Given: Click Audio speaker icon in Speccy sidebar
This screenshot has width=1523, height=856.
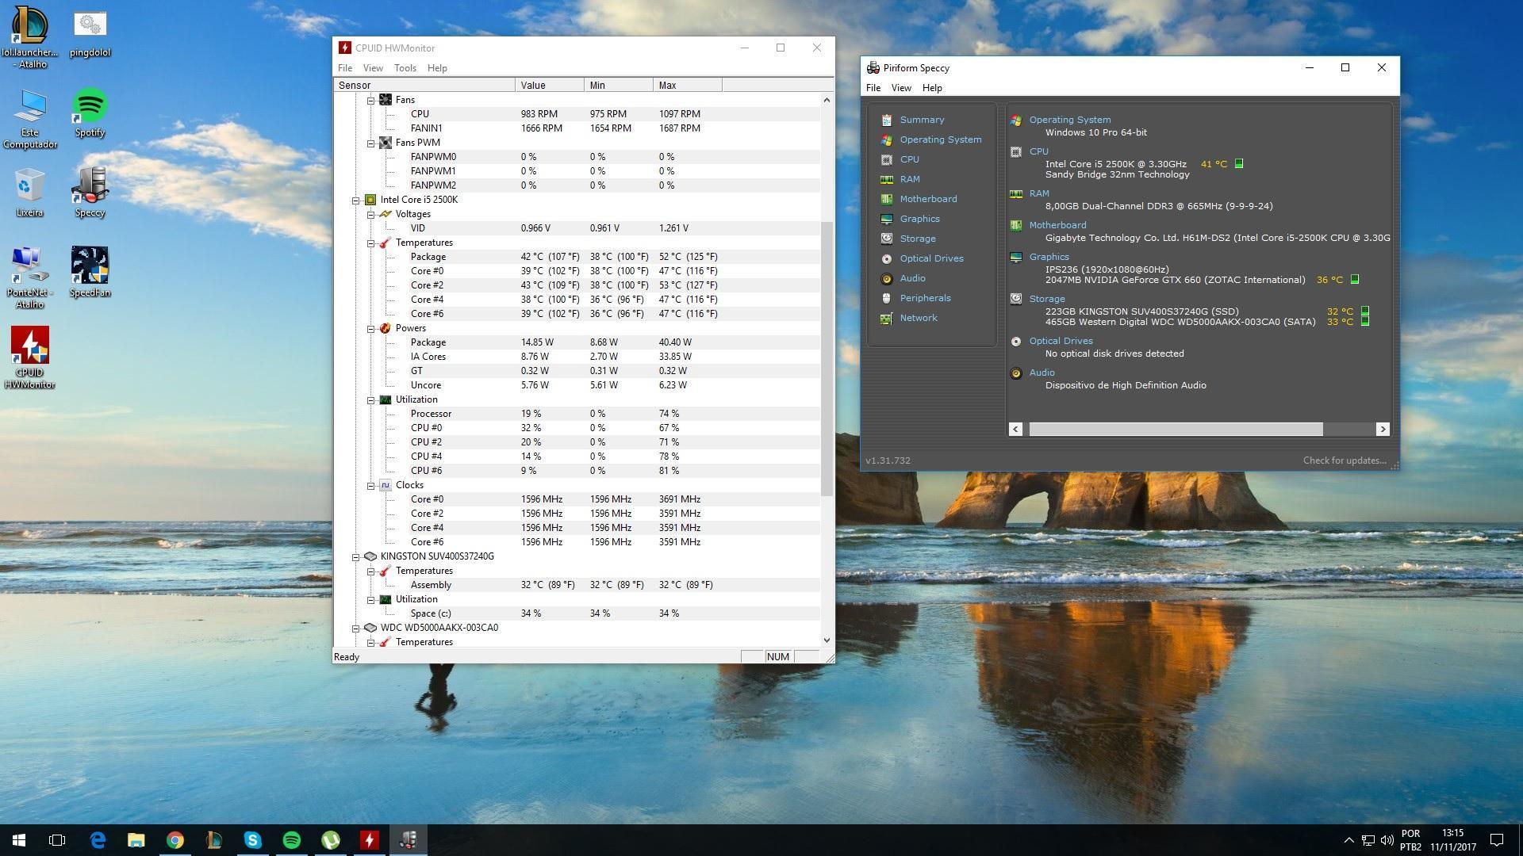Looking at the screenshot, I should (887, 278).
